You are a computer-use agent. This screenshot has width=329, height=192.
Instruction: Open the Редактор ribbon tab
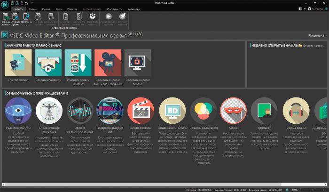pos(72,9)
